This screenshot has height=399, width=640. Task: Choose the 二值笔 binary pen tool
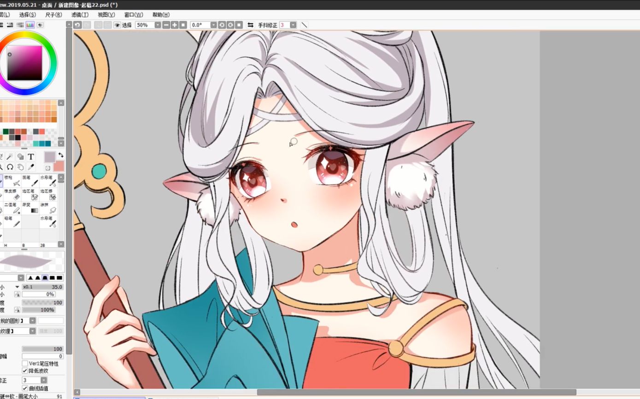coord(12,208)
